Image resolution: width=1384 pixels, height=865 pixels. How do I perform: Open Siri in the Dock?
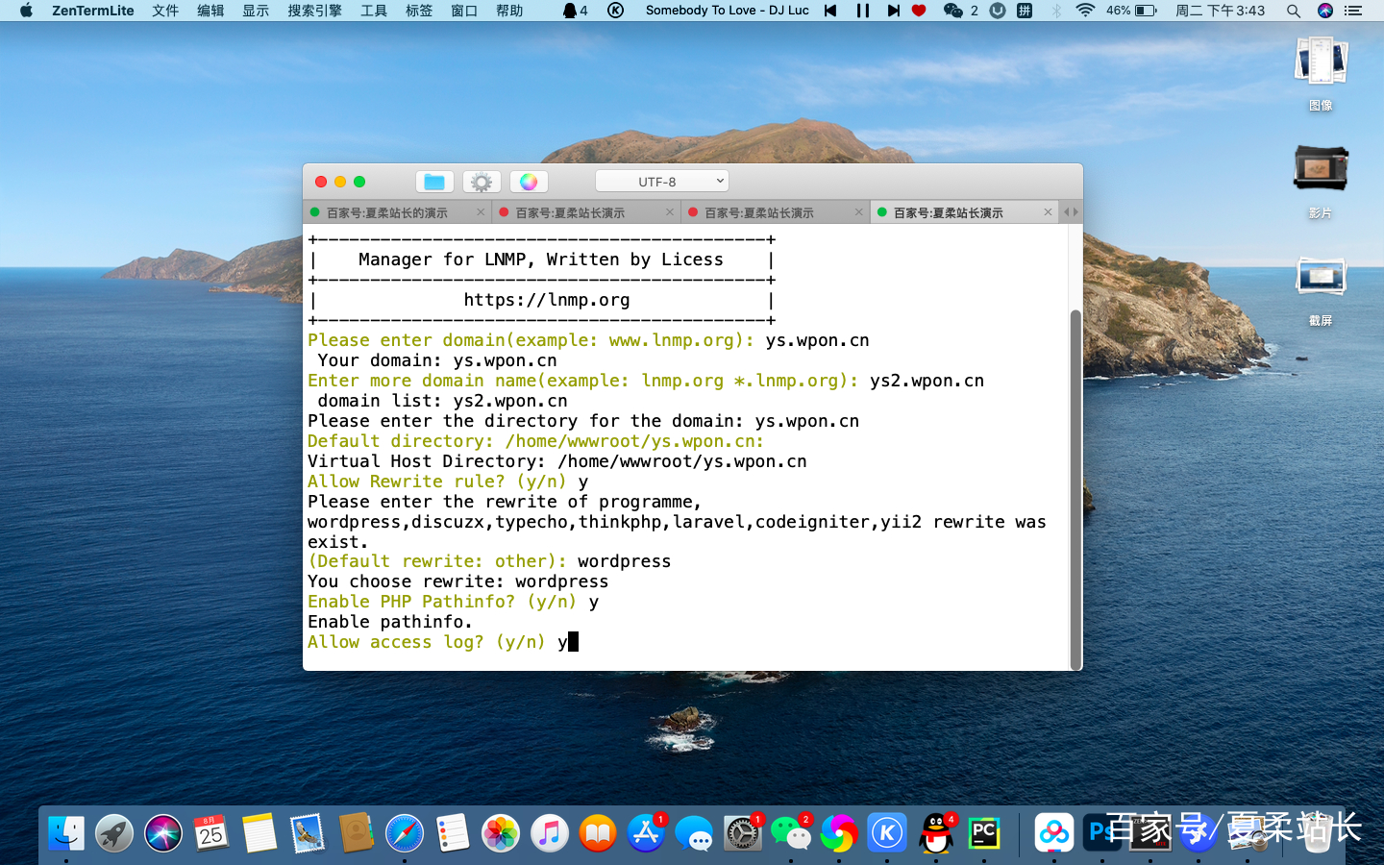(163, 832)
